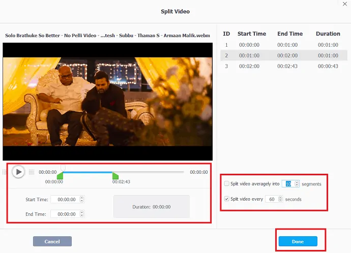
Task: Click the Cancel button
Action: coord(52,241)
